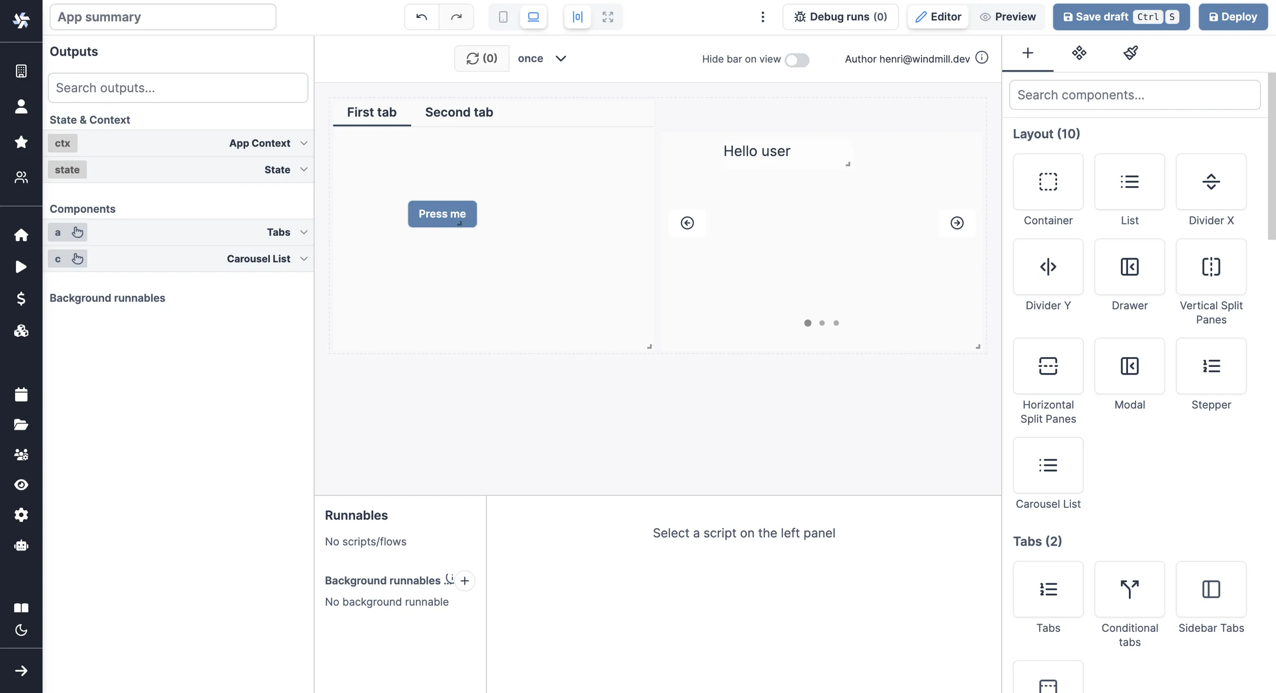Switch to the Second tab
This screenshot has width=1276, height=693.
[459, 112]
